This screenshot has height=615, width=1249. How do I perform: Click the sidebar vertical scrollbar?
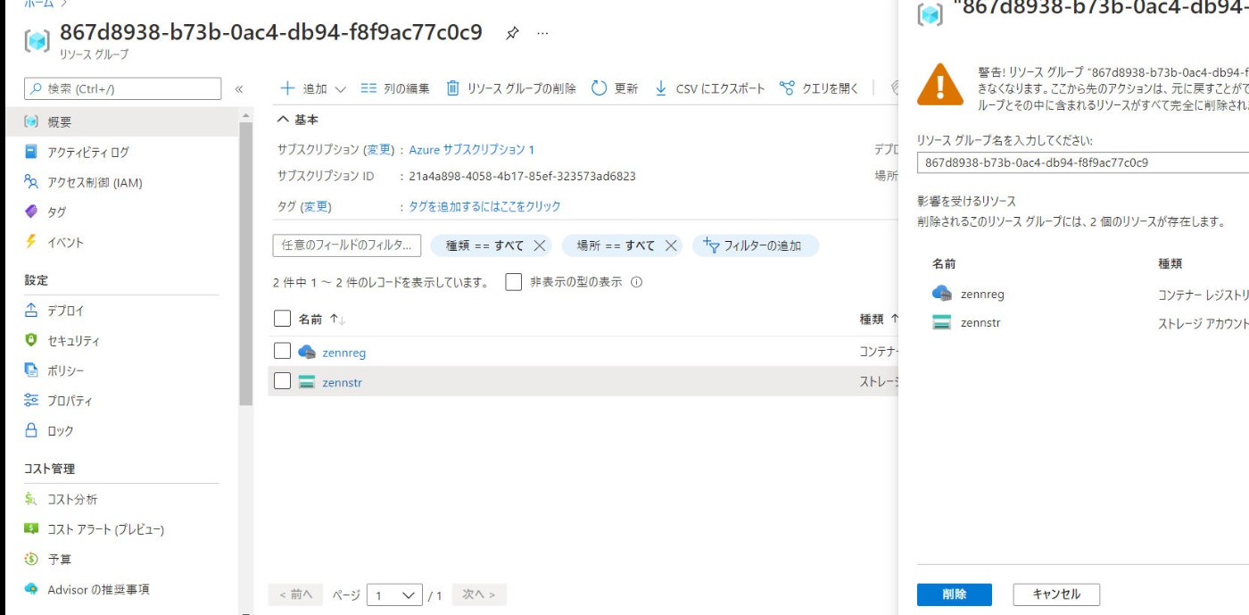click(x=246, y=264)
